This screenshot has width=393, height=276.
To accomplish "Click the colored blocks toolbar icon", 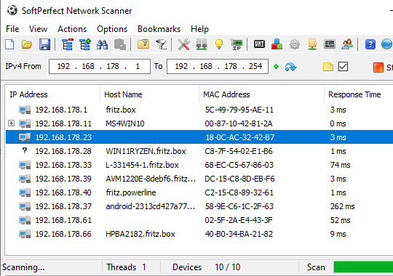I will click(277, 44).
